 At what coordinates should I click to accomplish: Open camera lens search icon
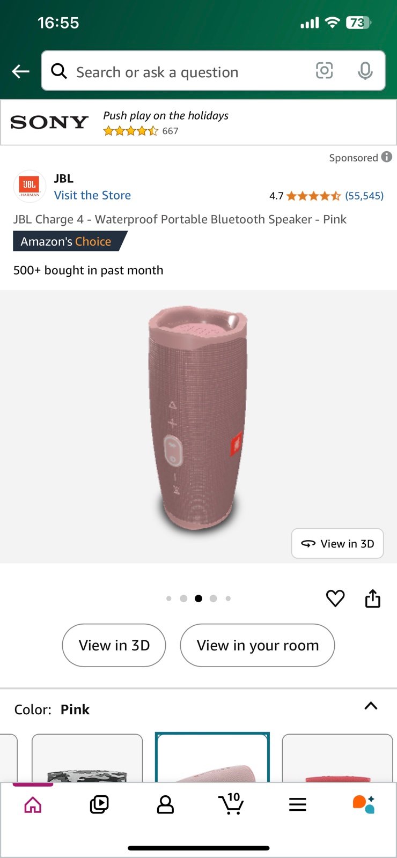click(324, 71)
